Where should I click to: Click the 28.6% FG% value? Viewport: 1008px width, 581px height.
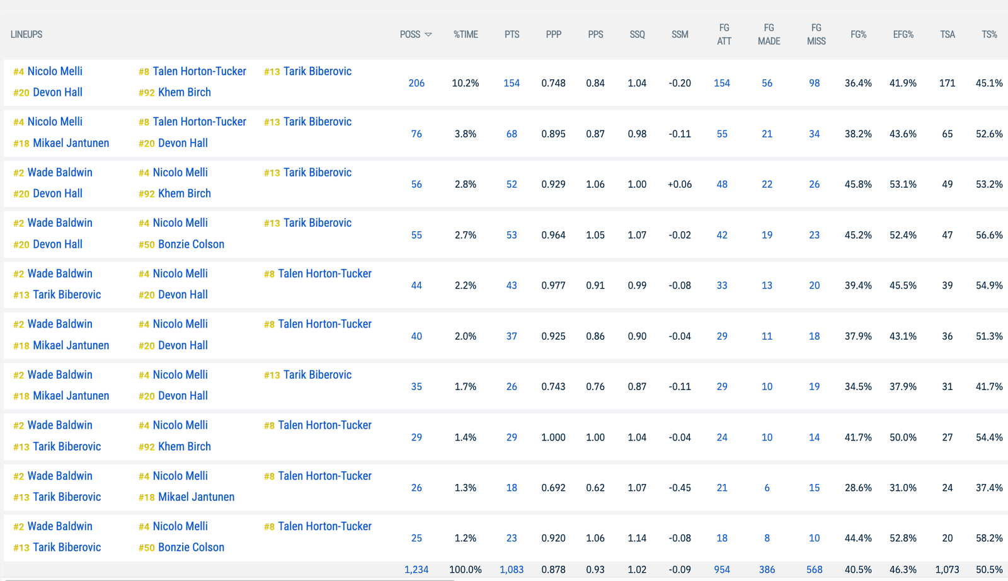pos(858,488)
